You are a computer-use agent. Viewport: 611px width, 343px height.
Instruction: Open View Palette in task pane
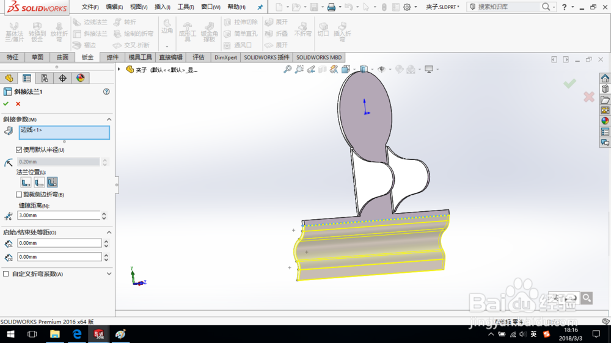[x=605, y=110]
